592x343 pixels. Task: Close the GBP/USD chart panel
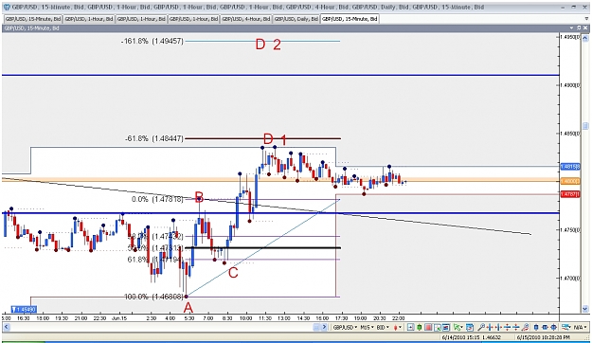click(x=586, y=28)
